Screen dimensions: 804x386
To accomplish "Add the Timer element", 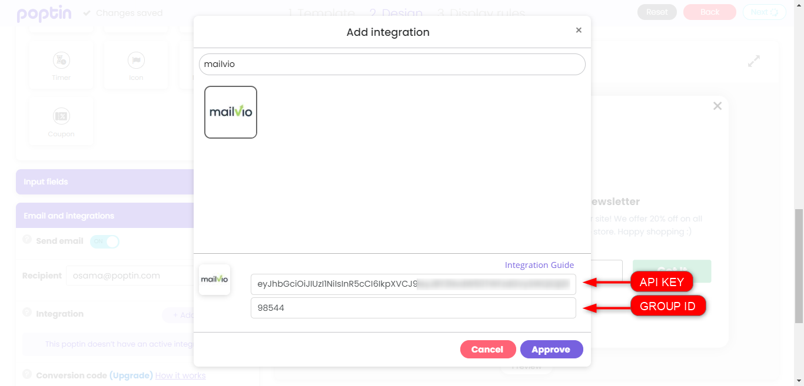I will 61,65.
